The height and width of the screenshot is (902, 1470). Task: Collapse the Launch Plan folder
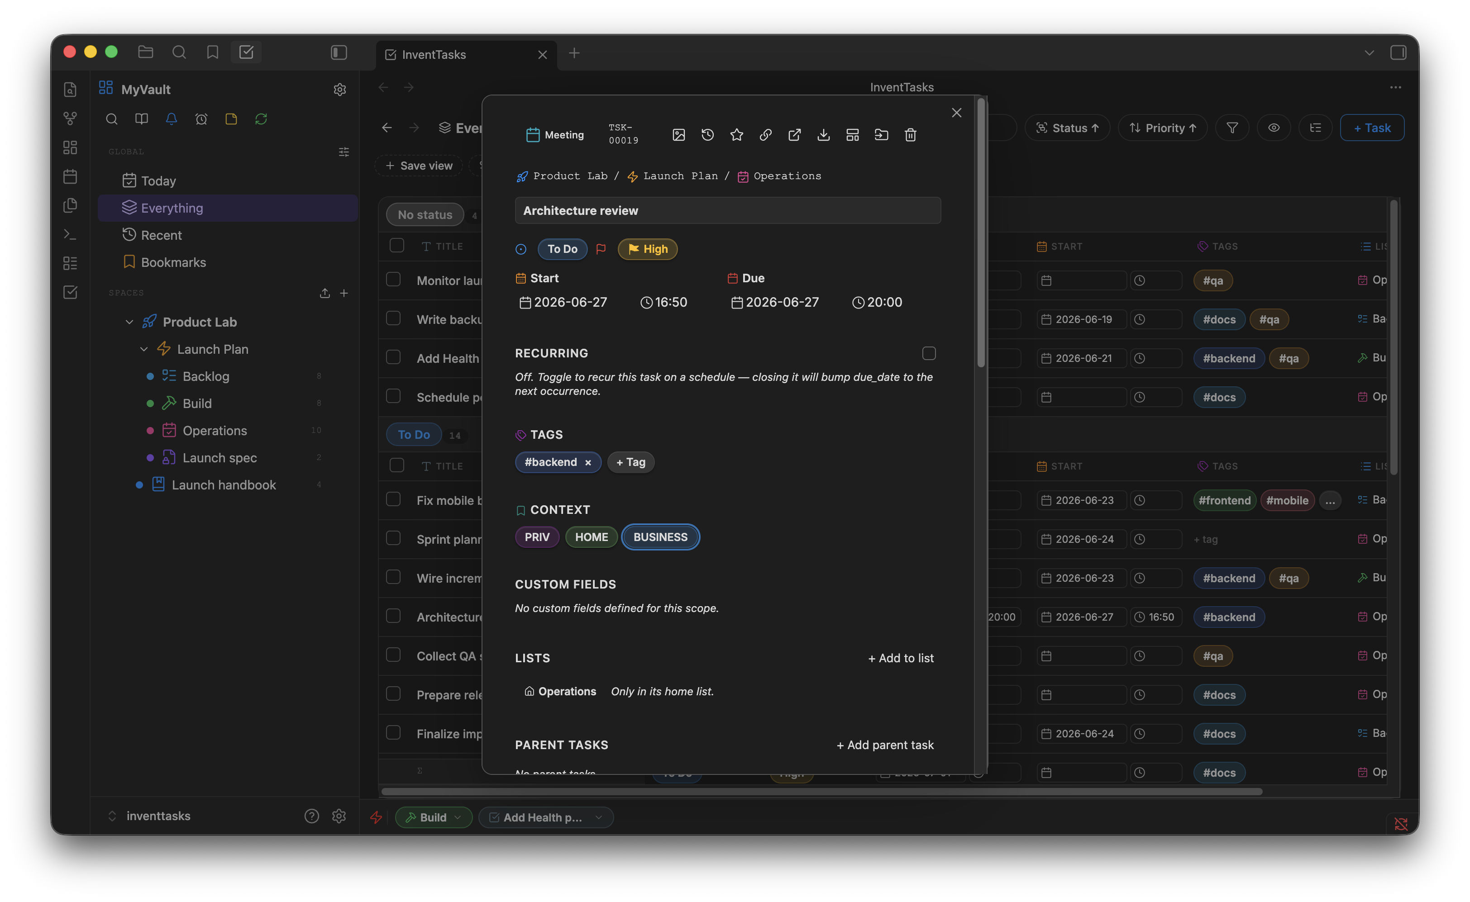144,349
